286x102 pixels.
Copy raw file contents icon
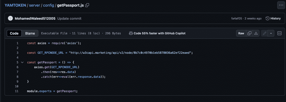coord(249,33)
